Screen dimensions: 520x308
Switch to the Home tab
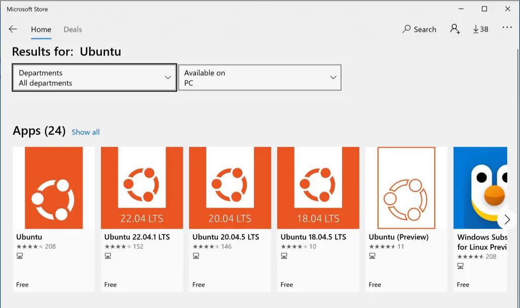tap(41, 29)
